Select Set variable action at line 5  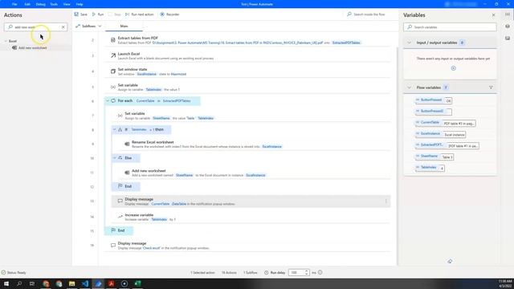pos(247,88)
